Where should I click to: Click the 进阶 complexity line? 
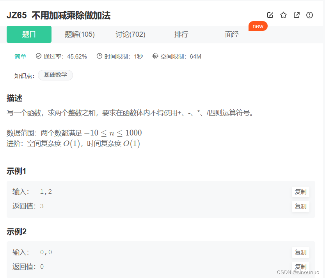pos(73,144)
